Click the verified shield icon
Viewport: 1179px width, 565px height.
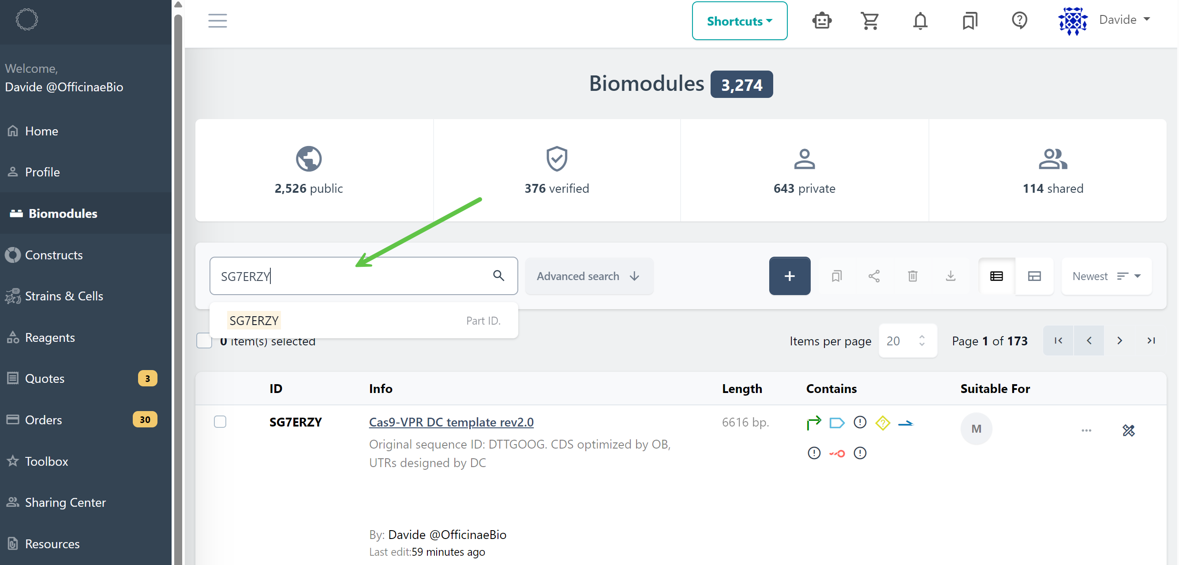[557, 159]
